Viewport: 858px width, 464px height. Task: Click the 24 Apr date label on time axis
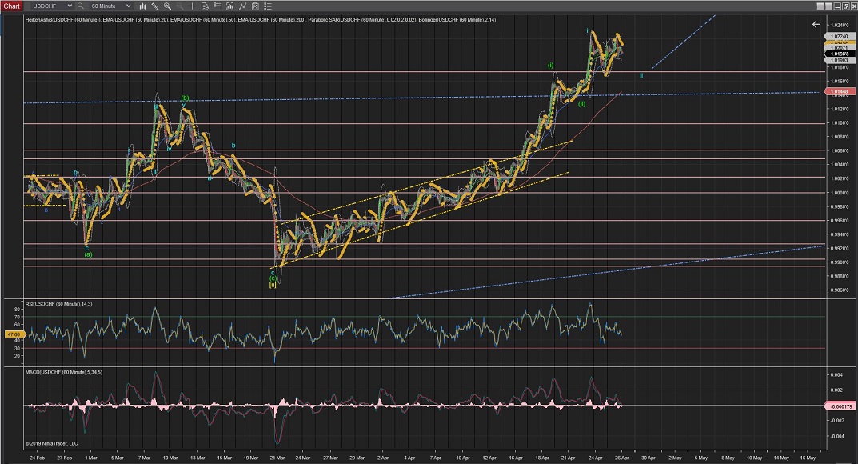tap(595, 458)
